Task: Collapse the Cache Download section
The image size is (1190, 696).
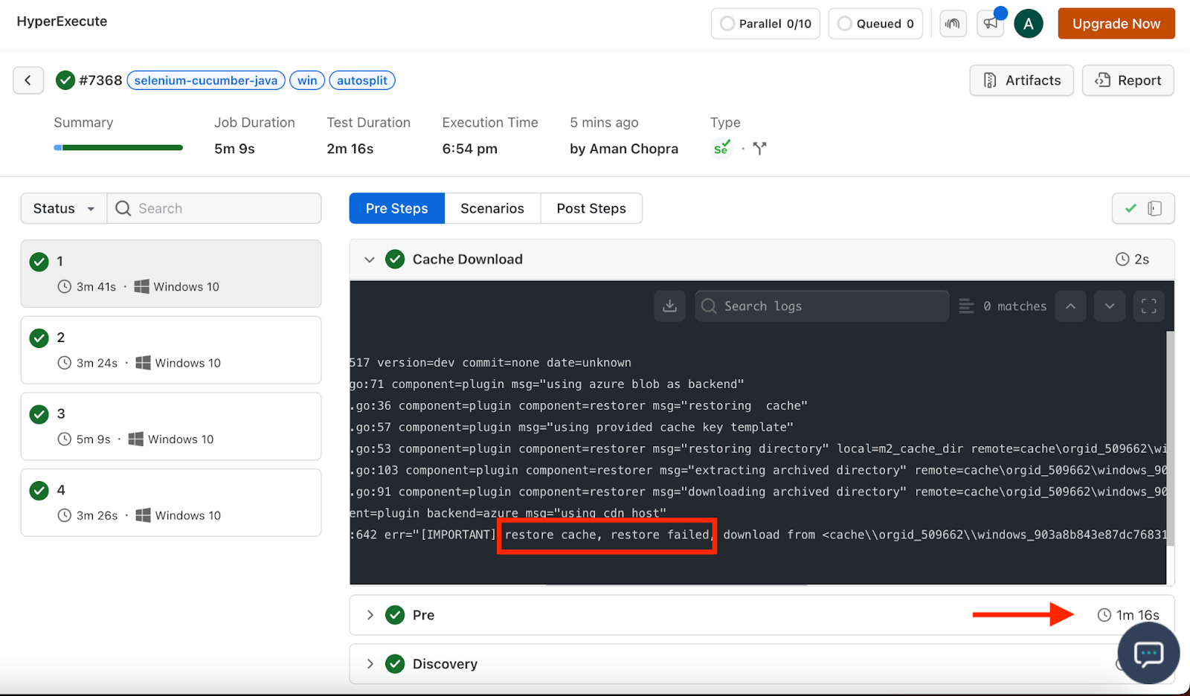Action: pos(370,259)
